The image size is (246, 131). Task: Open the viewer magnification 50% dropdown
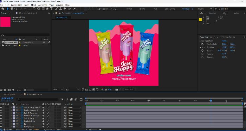click(58, 90)
